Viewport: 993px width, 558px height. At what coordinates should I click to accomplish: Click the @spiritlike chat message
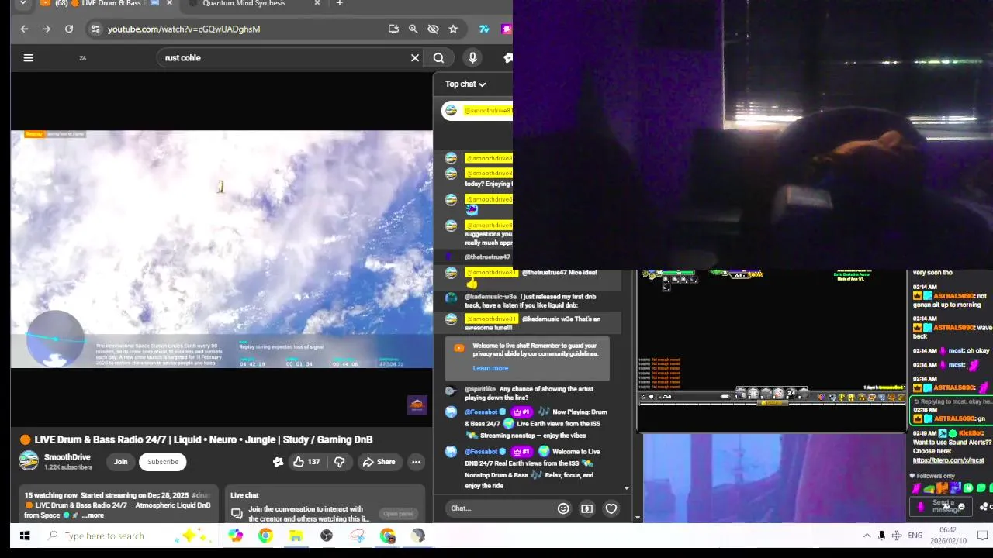point(531,393)
